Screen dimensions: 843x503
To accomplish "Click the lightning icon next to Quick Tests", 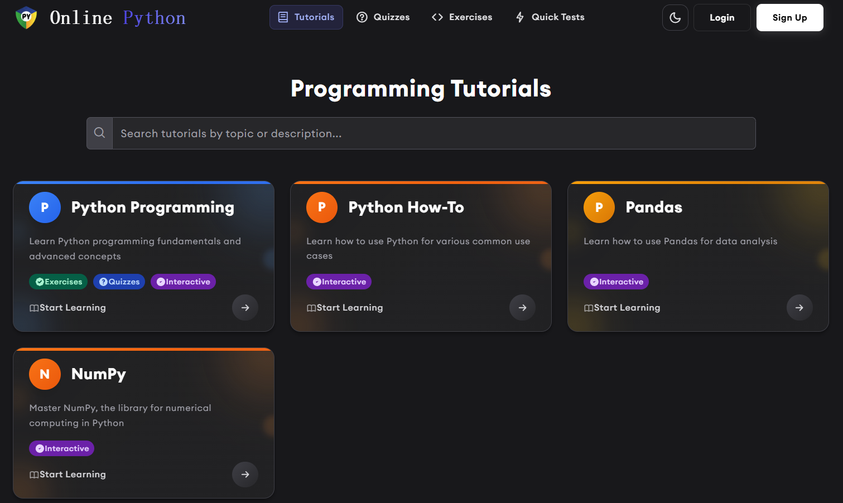I will coord(519,17).
